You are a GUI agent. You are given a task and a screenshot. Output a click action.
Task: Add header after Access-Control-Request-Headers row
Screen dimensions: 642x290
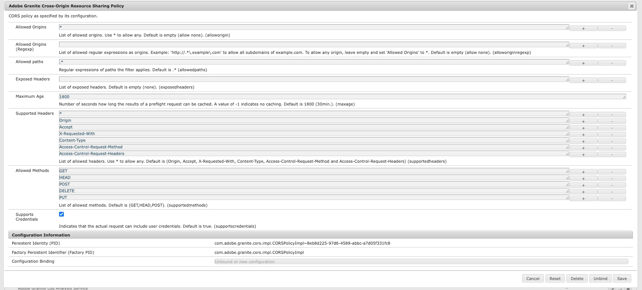(x=583, y=155)
